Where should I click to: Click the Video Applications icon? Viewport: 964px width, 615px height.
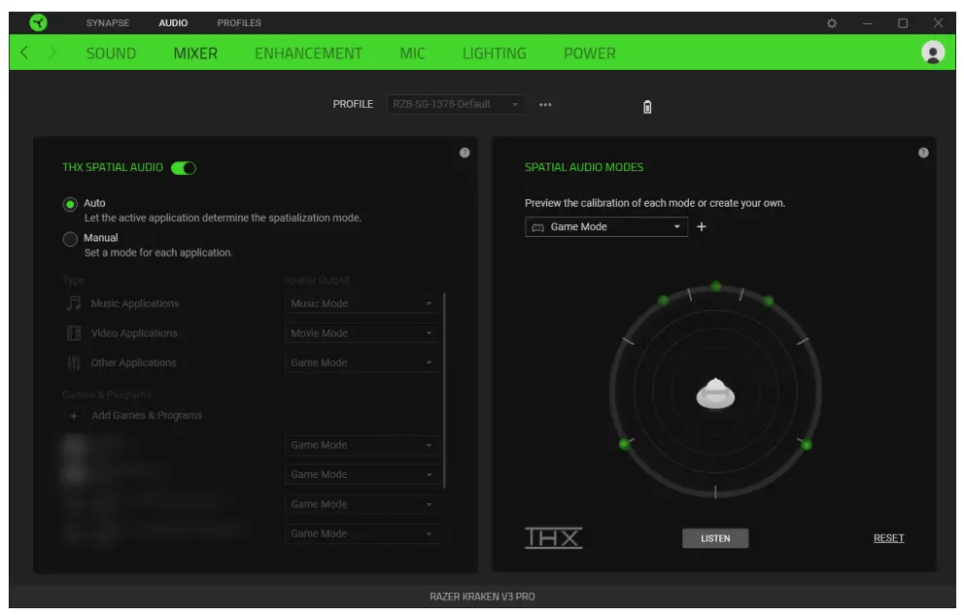(x=74, y=333)
